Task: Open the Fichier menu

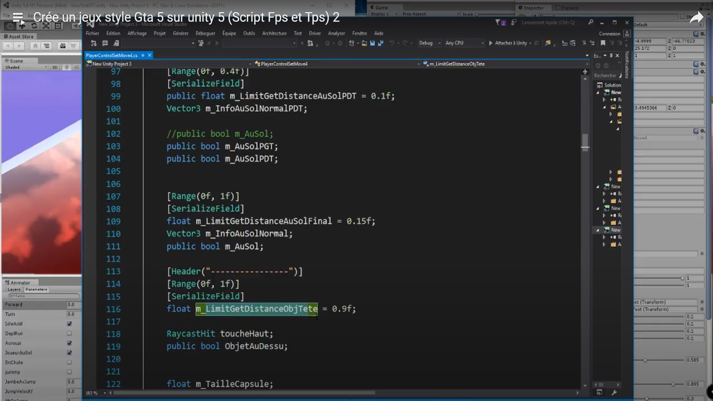Action: click(92, 33)
